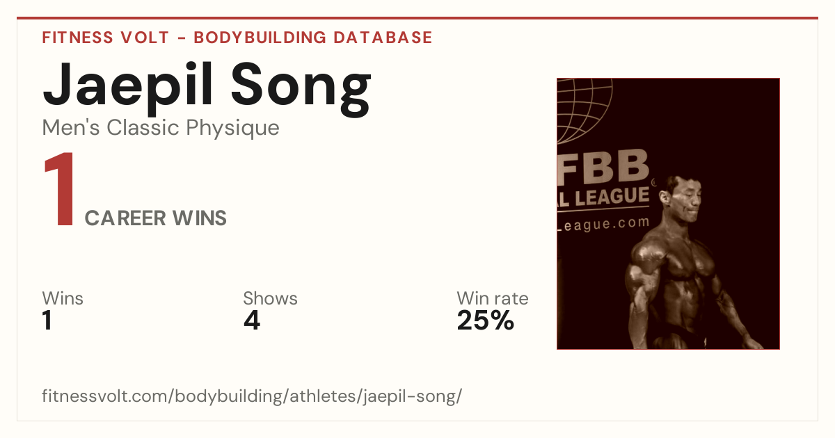Click the Men's Classic Physique division text

tap(161, 128)
